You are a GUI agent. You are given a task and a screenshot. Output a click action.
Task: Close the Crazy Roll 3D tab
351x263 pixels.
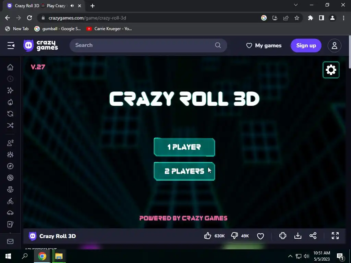(x=80, y=6)
